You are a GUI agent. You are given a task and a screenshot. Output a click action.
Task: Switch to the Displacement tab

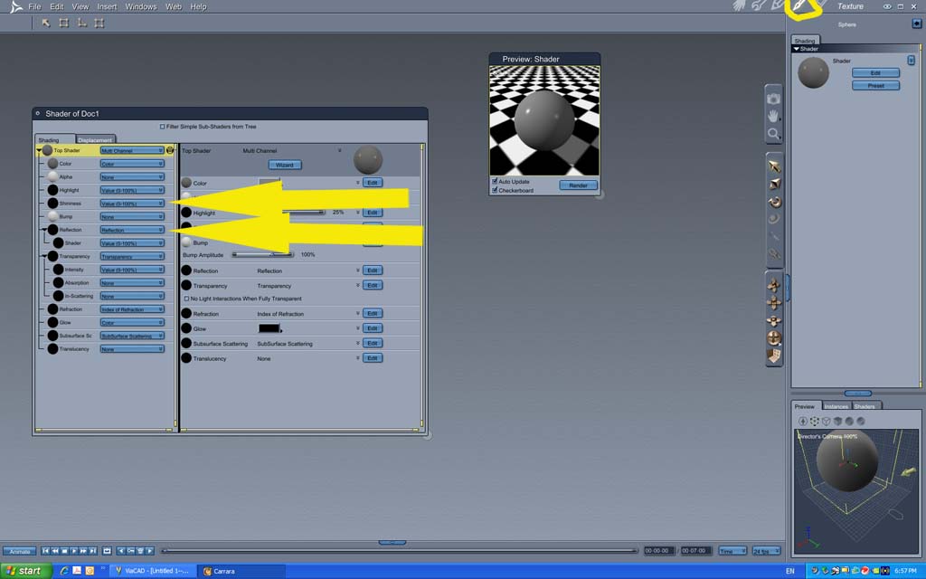pyautogui.click(x=95, y=140)
